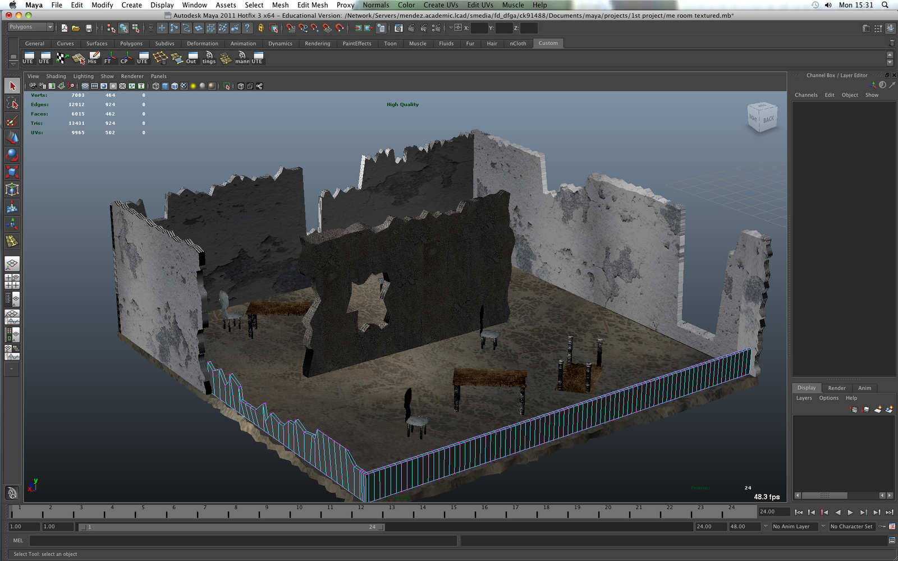
Task: Toggle use all lights yellow bulb
Action: pos(193,86)
